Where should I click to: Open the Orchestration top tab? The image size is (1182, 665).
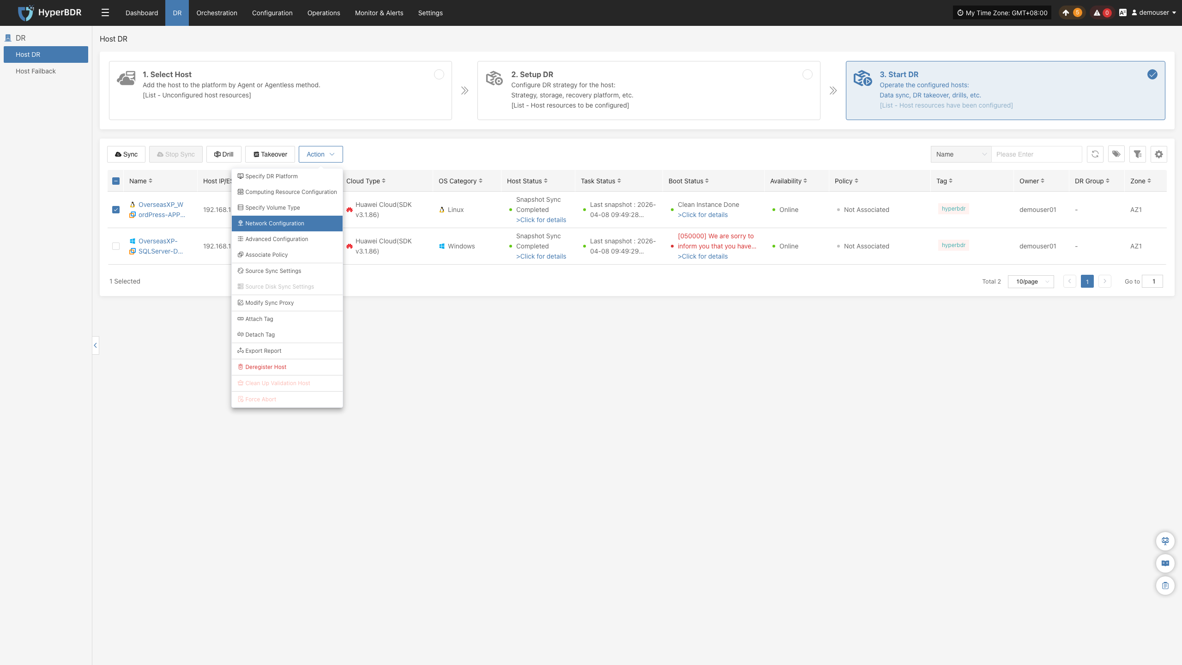click(x=217, y=13)
